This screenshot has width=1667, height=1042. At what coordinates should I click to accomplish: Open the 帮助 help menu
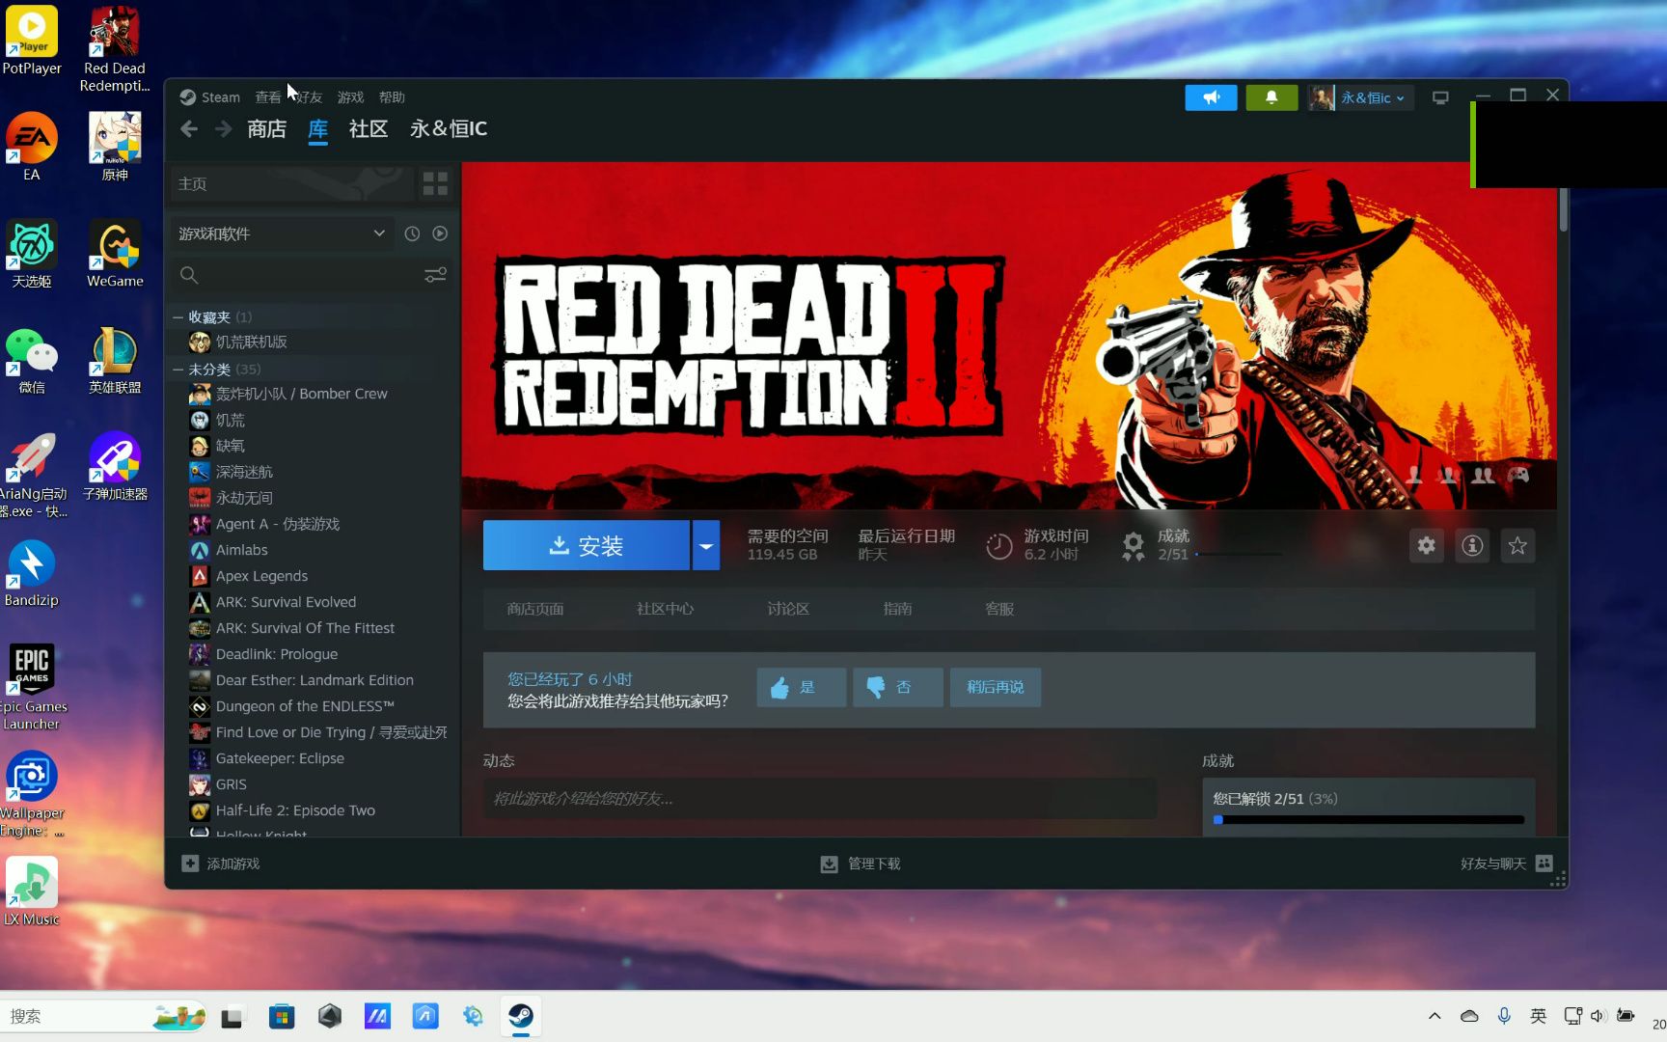392,97
